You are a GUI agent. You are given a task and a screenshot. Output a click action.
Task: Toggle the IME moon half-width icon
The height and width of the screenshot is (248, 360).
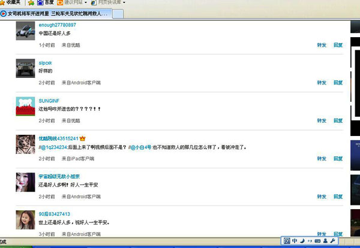(302, 241)
